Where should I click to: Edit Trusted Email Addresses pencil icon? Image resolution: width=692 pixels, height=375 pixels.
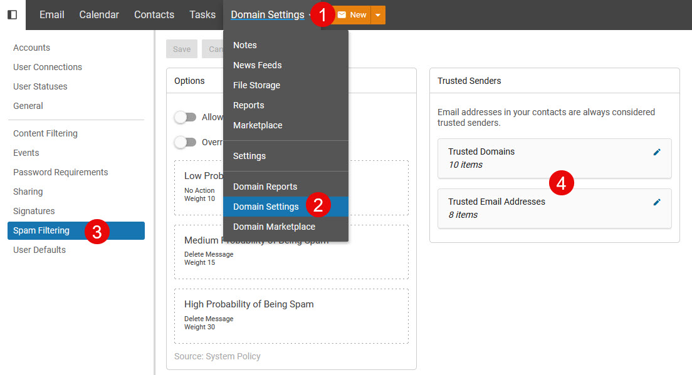tap(657, 202)
